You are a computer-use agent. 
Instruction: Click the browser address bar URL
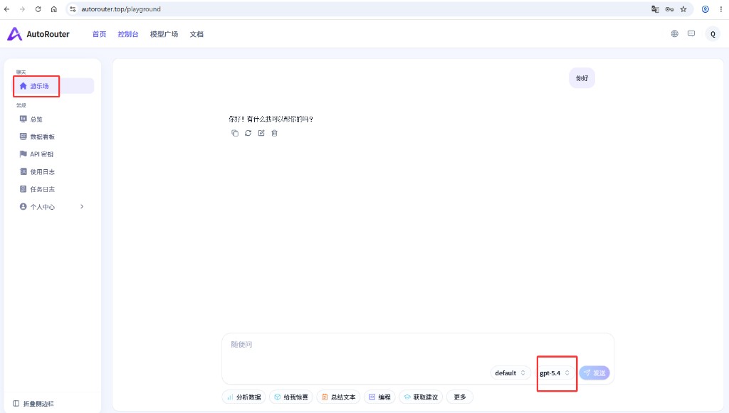tap(121, 9)
